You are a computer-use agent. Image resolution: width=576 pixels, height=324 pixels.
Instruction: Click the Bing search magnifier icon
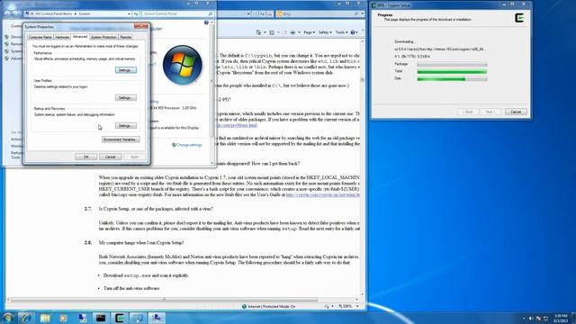point(356,13)
